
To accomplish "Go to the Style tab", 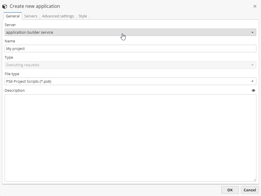I will 83,16.
